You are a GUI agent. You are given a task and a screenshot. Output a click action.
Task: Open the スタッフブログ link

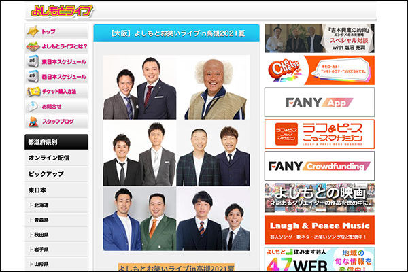pos(56,121)
